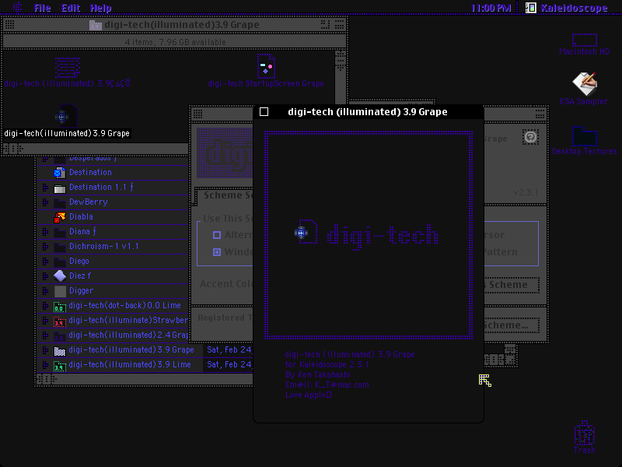
Task: Expand the Dichroism-1 v1.1 row
Action: [x=45, y=247]
